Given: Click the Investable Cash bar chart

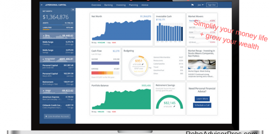Looking at the screenshot, I should [170, 32].
